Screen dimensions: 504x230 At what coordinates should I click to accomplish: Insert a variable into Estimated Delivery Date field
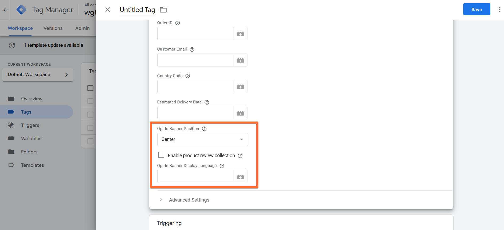click(x=241, y=113)
